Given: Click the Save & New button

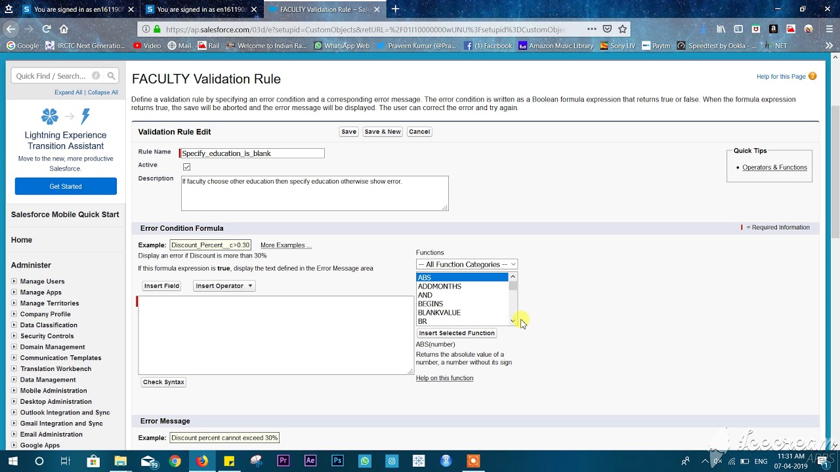Looking at the screenshot, I should 383,132.
